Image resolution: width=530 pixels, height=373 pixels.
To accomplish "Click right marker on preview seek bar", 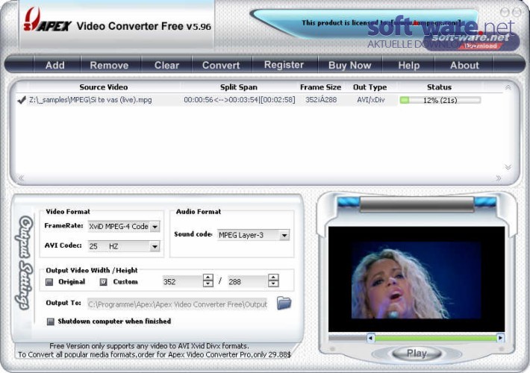I will [x=500, y=338].
